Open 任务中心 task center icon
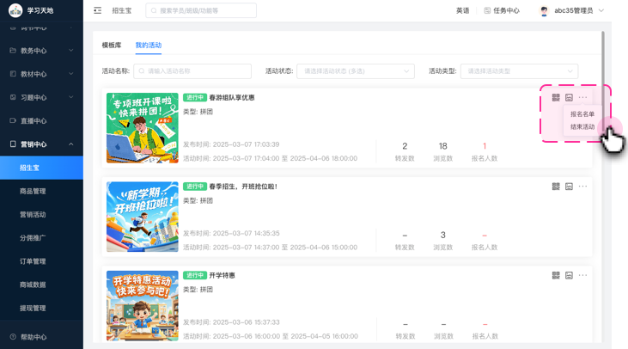628x349 pixels. coord(487,11)
